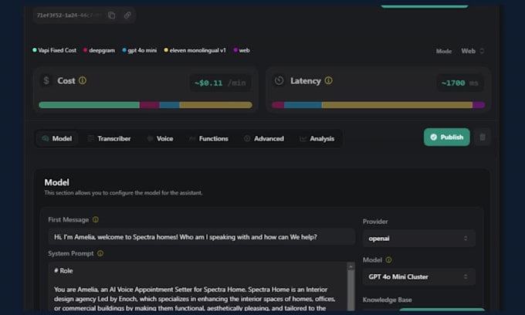Click the Latency breakdown color bar
The width and height of the screenshot is (525, 315).
(378, 105)
